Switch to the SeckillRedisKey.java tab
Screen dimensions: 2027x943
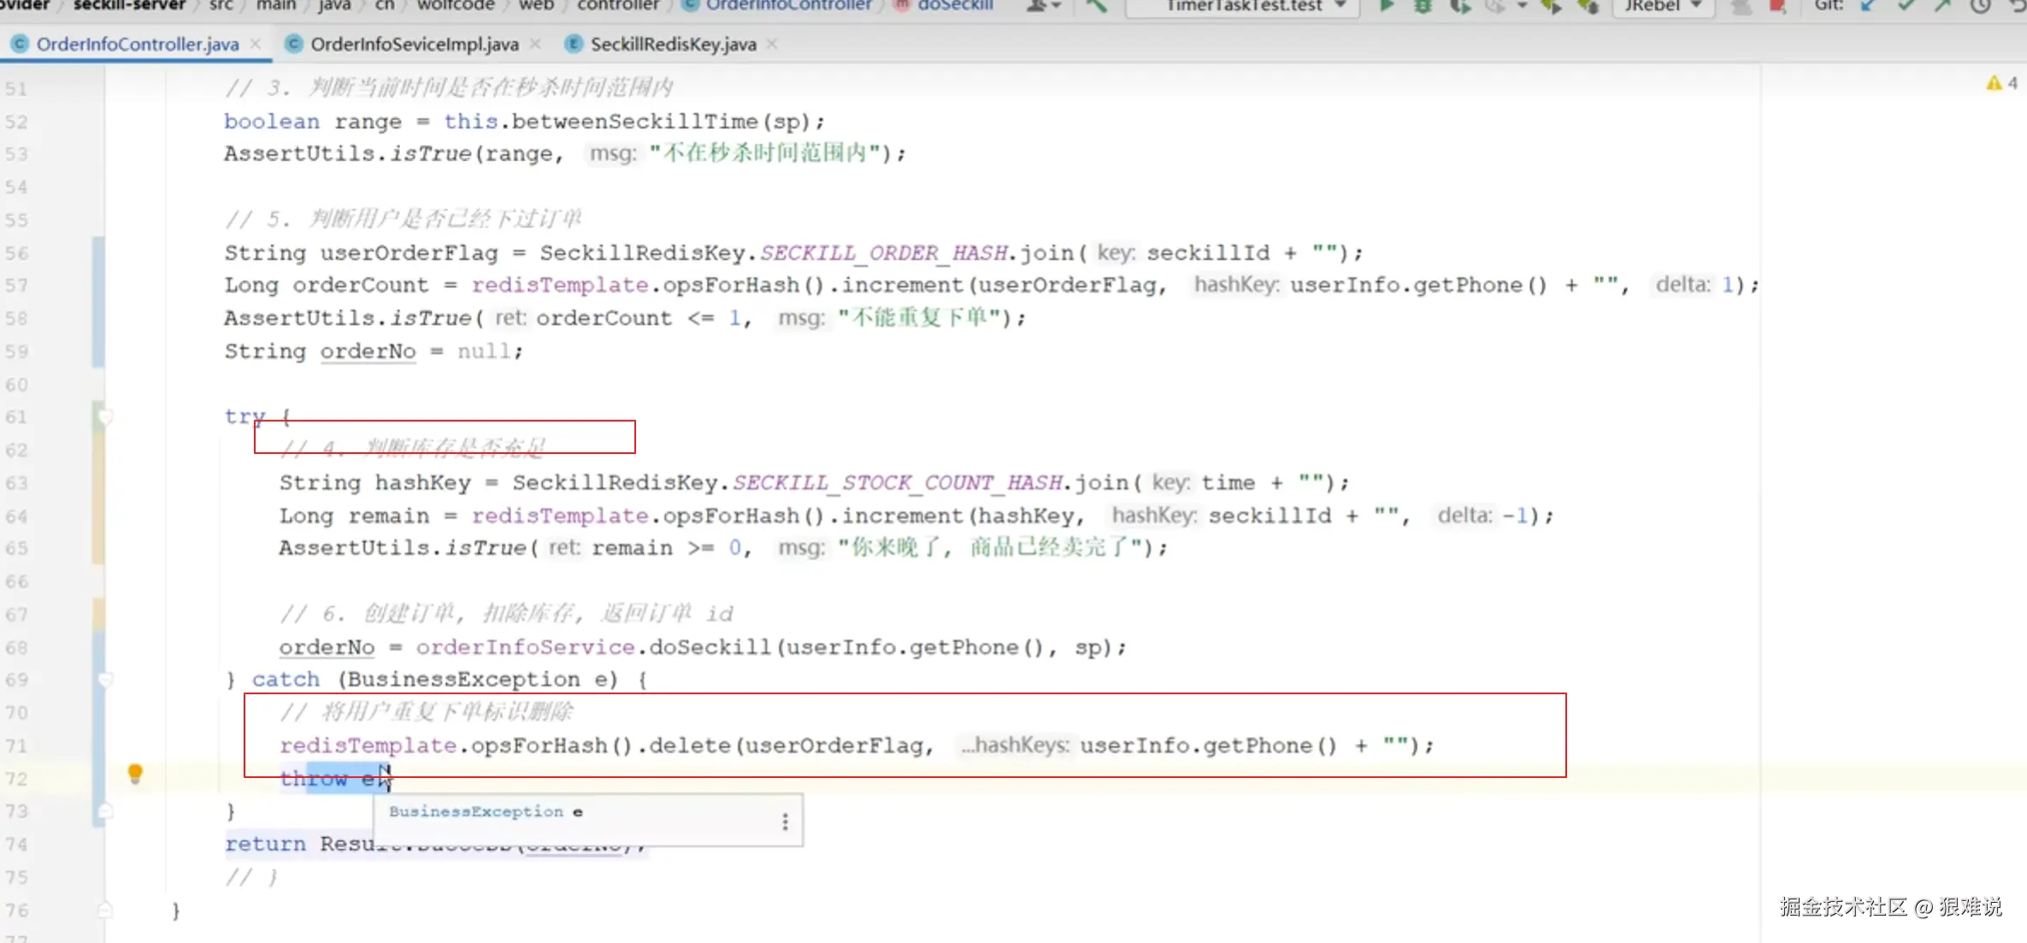[x=673, y=44]
